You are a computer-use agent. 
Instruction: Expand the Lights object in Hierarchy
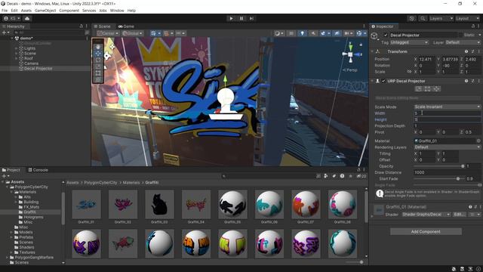(16, 48)
